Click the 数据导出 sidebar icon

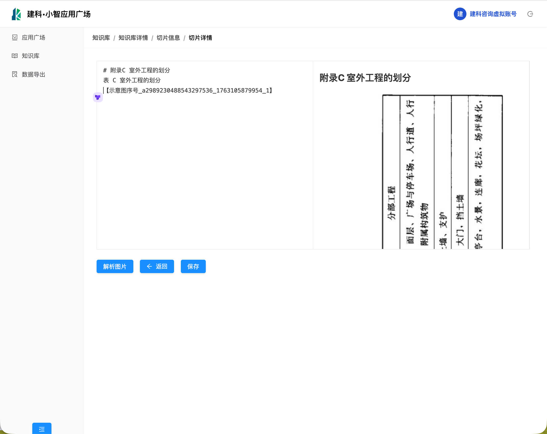pyautogui.click(x=15, y=74)
